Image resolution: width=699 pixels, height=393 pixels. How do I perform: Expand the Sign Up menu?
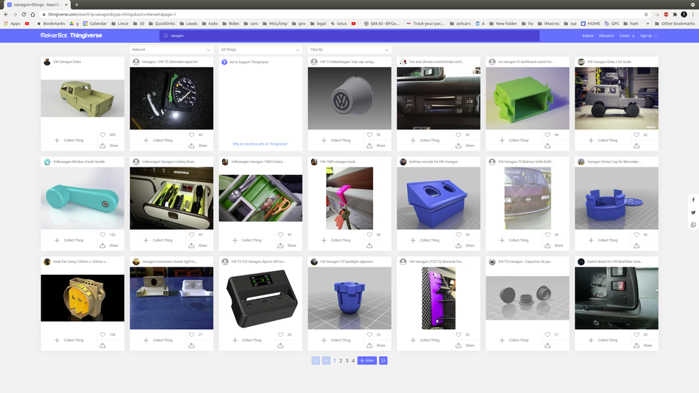pyautogui.click(x=648, y=35)
